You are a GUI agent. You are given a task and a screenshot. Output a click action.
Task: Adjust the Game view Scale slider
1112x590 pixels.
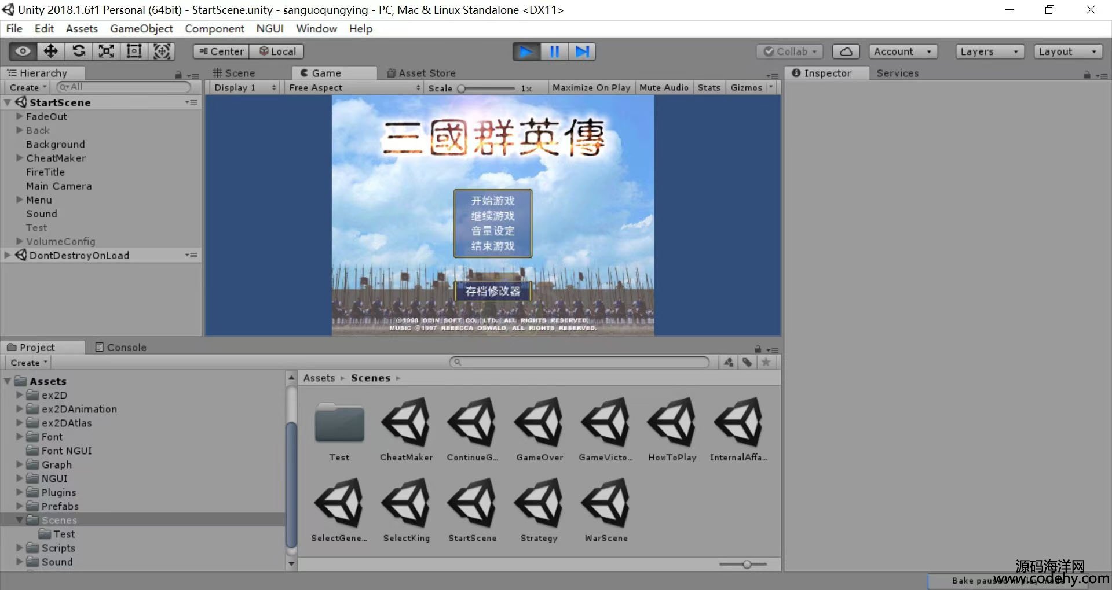[x=462, y=89]
